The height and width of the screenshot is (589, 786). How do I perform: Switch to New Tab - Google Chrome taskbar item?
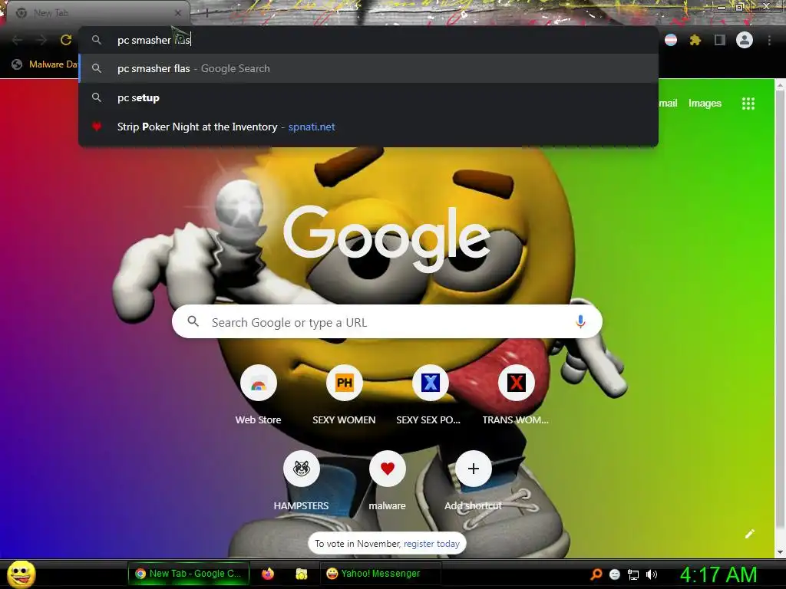point(189,574)
